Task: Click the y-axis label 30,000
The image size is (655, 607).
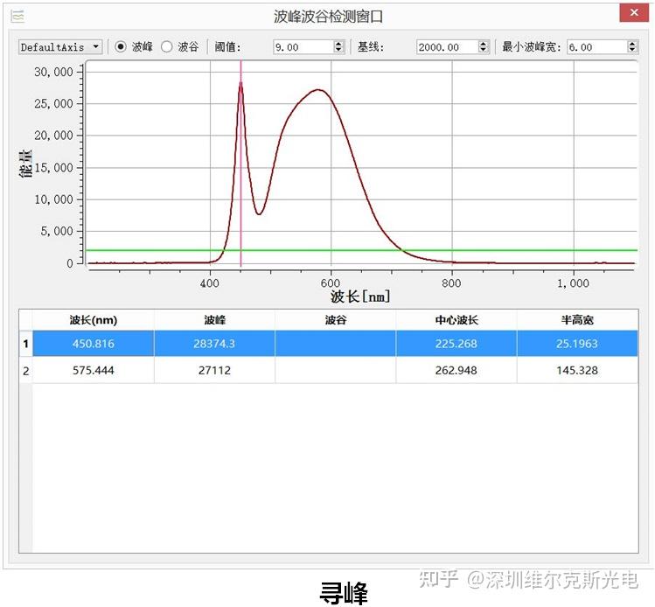Action: (53, 72)
